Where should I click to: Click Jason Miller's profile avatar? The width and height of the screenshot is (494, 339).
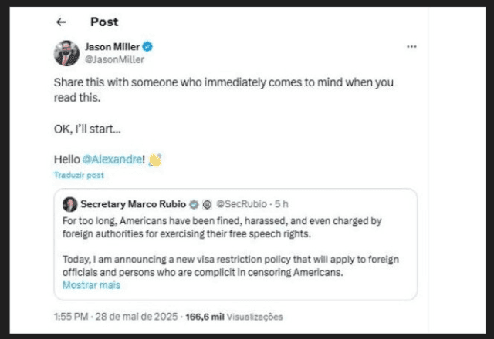[x=66, y=52]
